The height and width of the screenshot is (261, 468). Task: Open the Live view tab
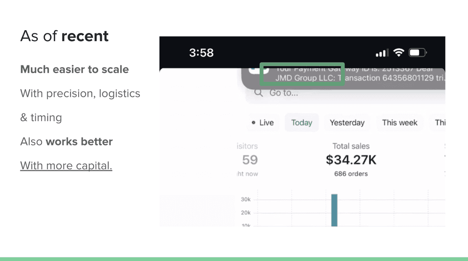263,123
